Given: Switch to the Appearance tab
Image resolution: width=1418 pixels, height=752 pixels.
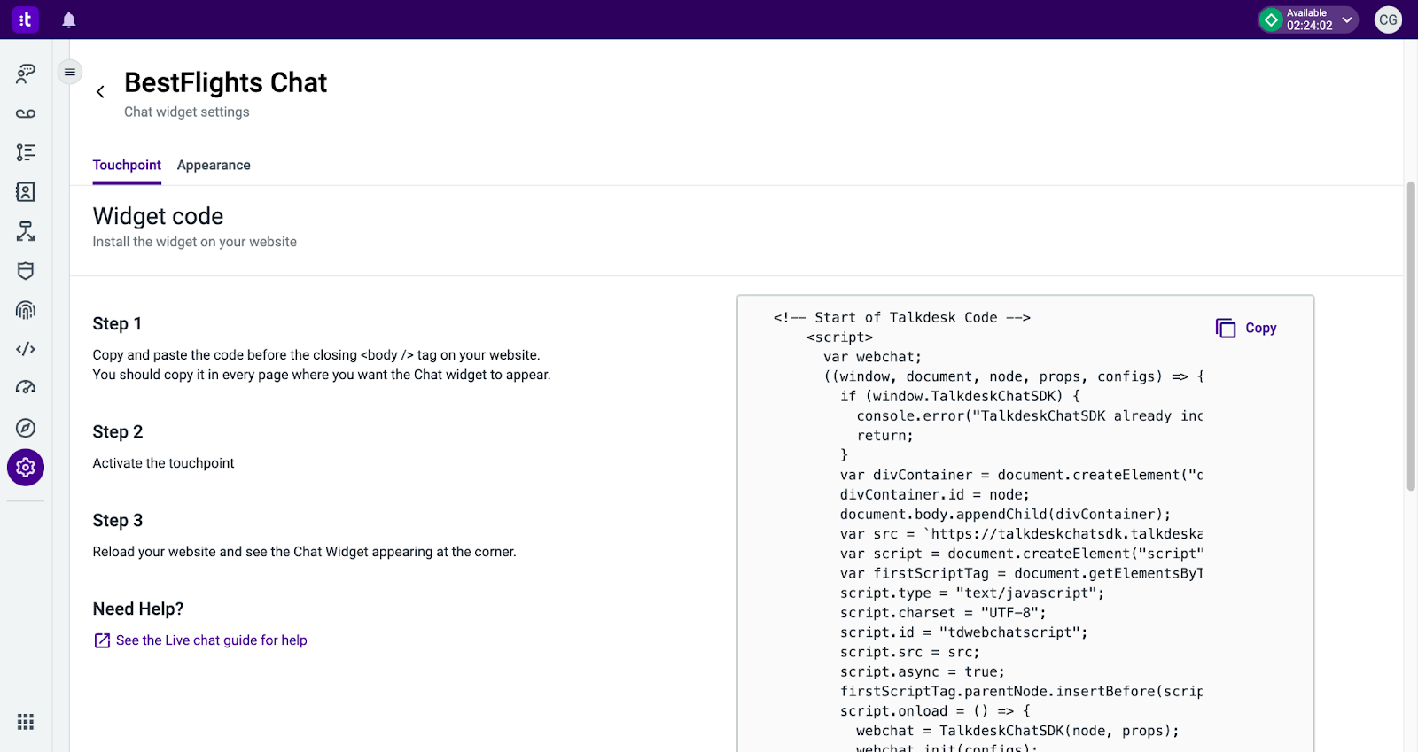Looking at the screenshot, I should 214,166.
